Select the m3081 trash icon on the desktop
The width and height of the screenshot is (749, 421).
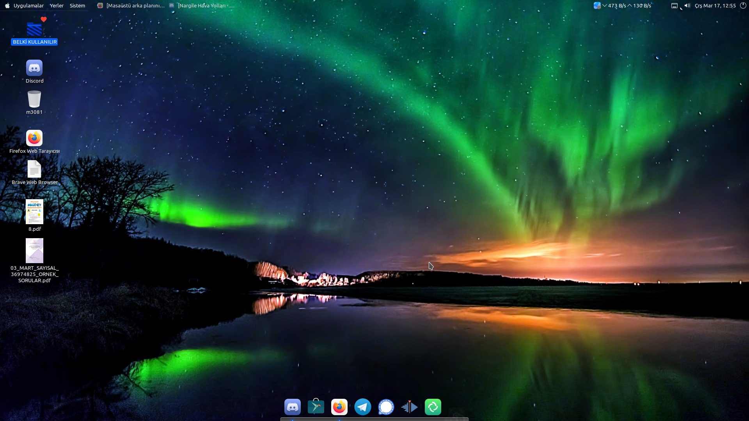pyautogui.click(x=34, y=99)
